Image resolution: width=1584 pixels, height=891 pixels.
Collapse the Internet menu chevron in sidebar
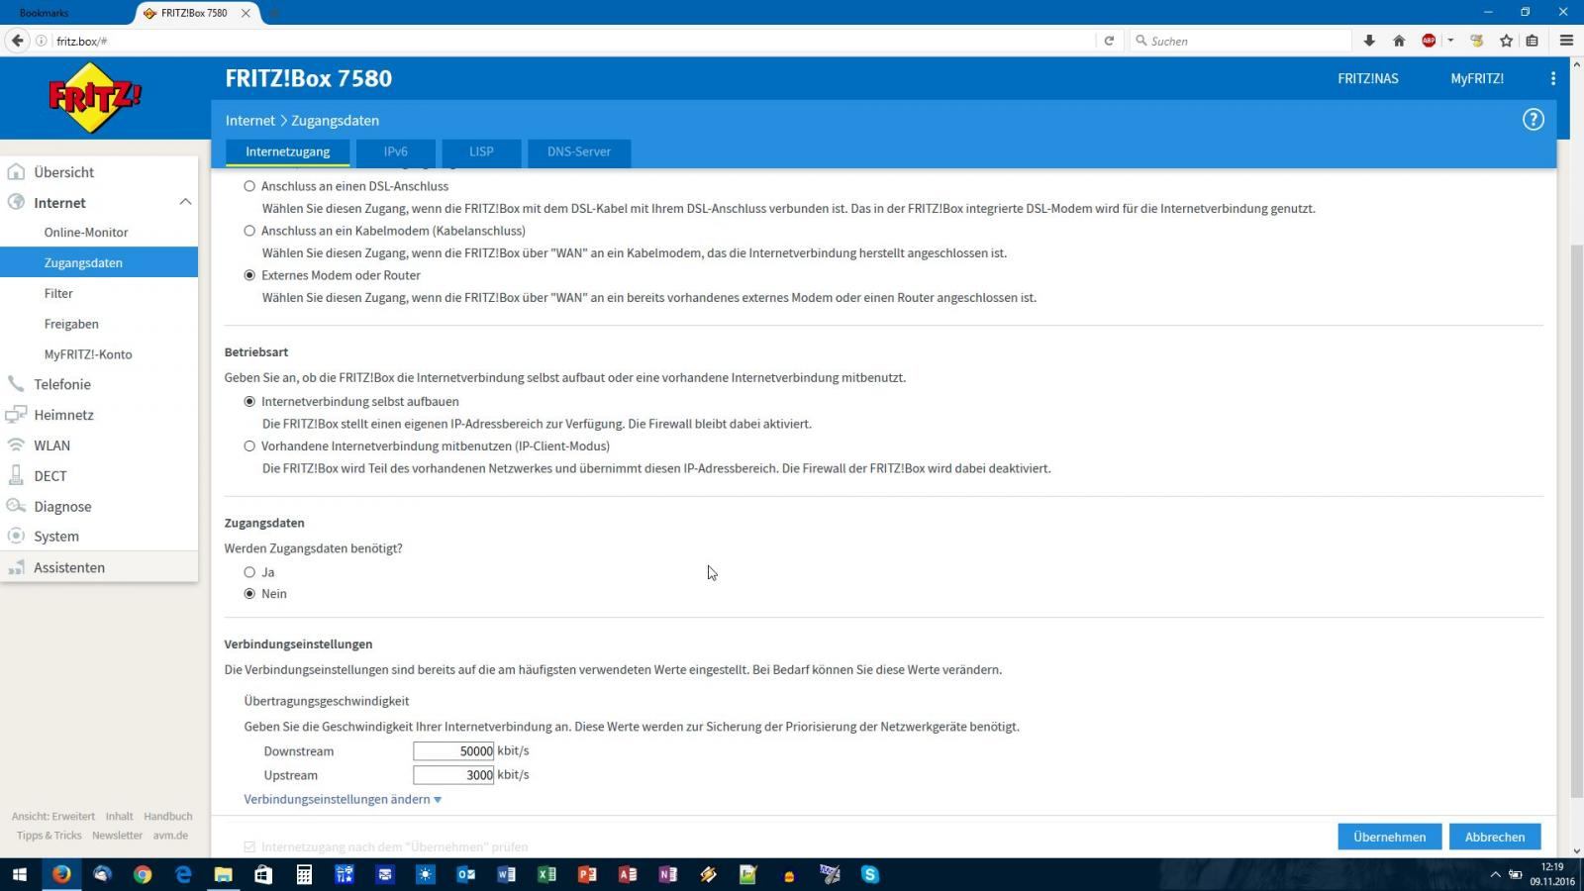point(185,202)
